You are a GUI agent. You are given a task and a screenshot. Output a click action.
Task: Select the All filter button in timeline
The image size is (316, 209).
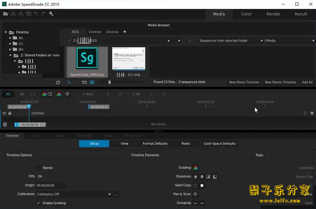(x=8, y=94)
